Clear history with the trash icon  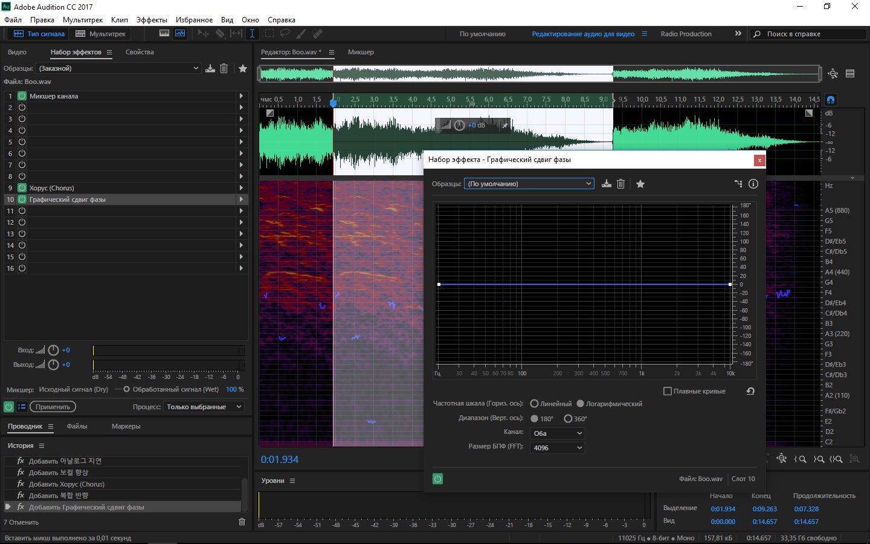[242, 522]
